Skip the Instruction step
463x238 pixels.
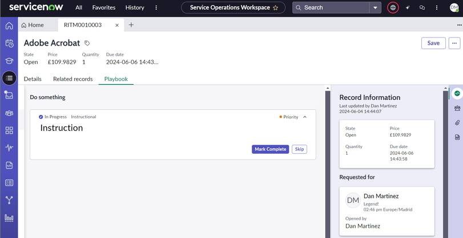click(299, 149)
